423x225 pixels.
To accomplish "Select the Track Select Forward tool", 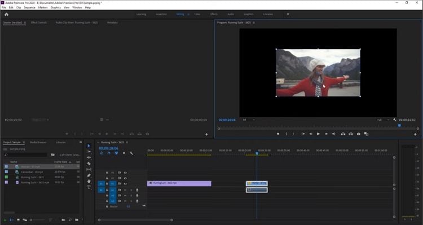I will pos(89,152).
